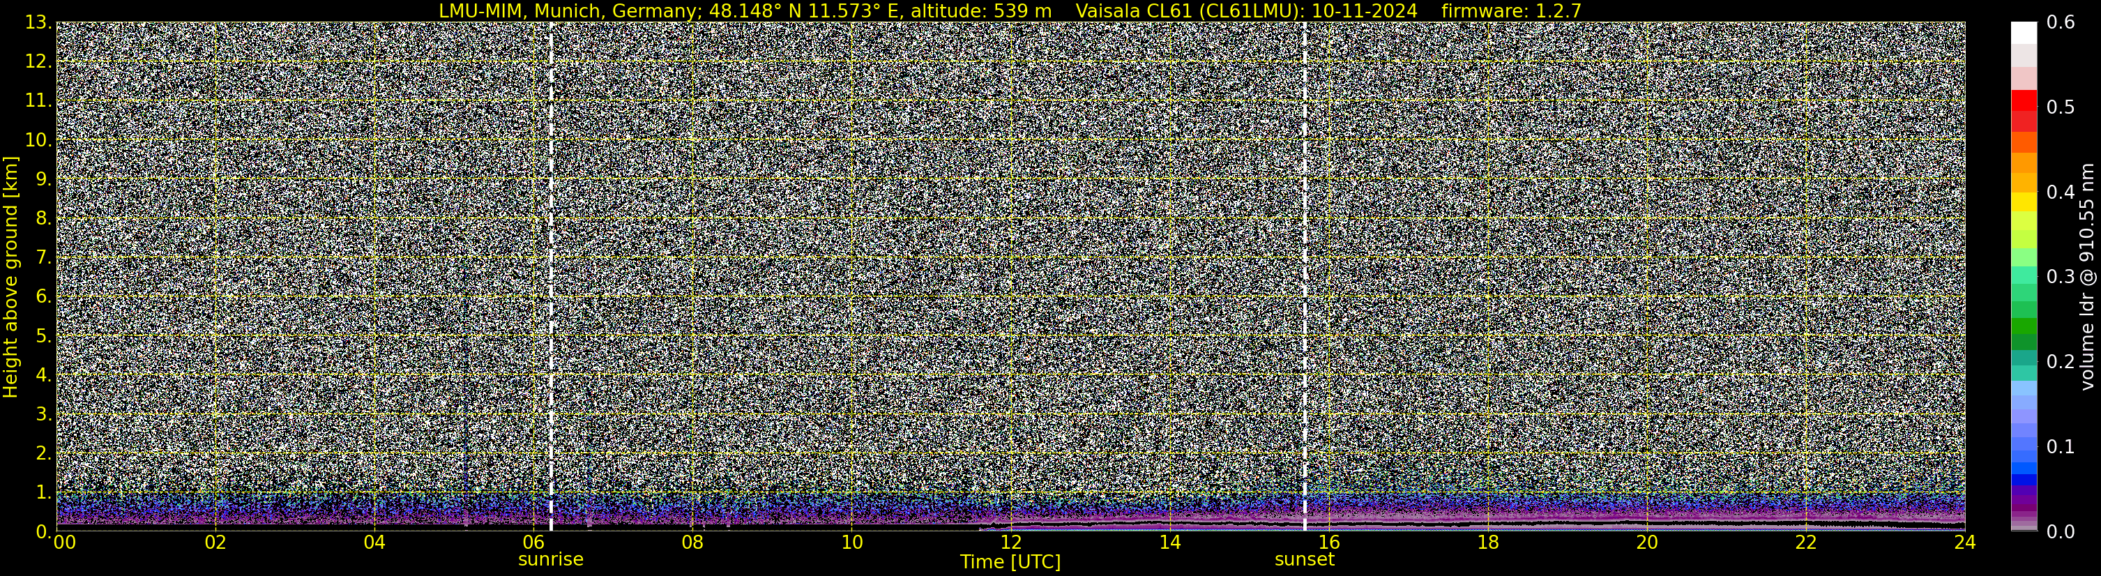Image resolution: width=2101 pixels, height=576 pixels.
Task: Click the height tick label '1.'
Action: click(x=44, y=493)
